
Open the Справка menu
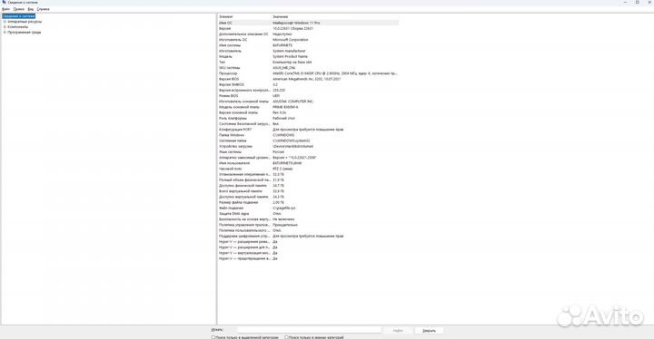point(44,9)
